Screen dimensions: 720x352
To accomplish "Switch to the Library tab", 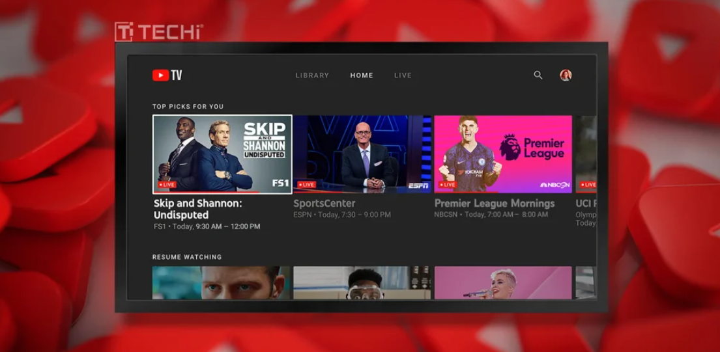I will 312,75.
